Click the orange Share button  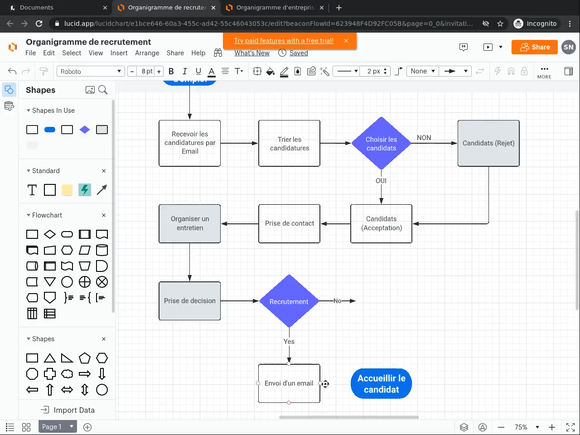point(535,47)
